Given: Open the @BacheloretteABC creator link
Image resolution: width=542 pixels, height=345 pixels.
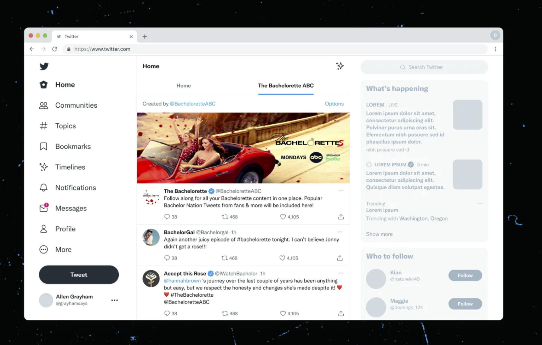Looking at the screenshot, I should tap(193, 104).
